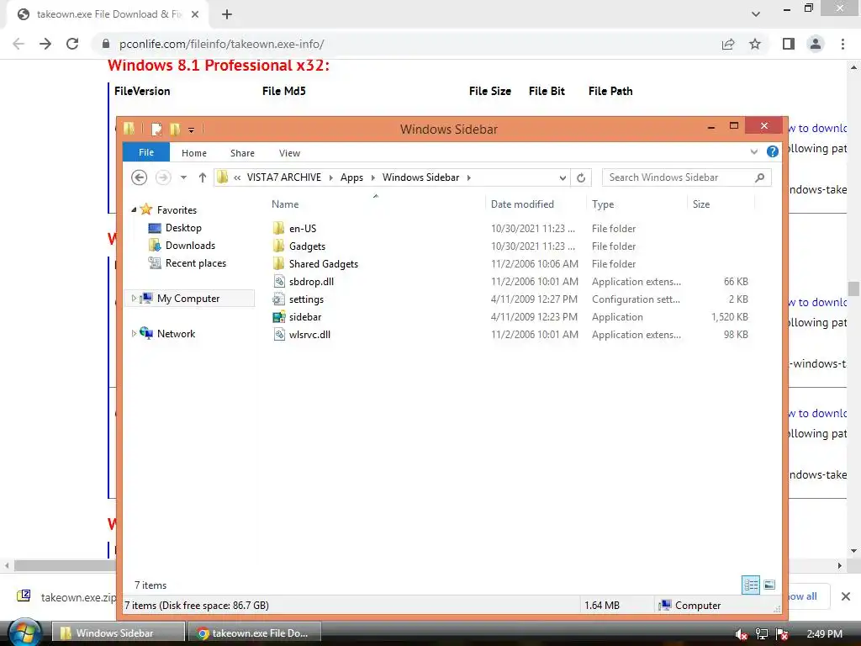Click VISTA7 ARCHIVE in breadcrumb
The height and width of the screenshot is (646, 861).
[x=284, y=177]
